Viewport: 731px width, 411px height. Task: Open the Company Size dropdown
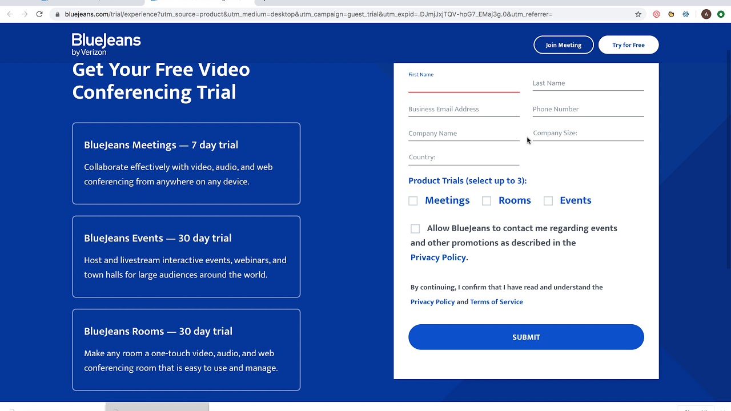588,133
